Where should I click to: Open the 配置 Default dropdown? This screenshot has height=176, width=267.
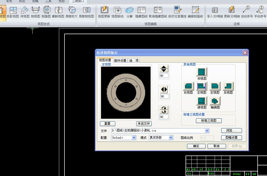coord(134,138)
